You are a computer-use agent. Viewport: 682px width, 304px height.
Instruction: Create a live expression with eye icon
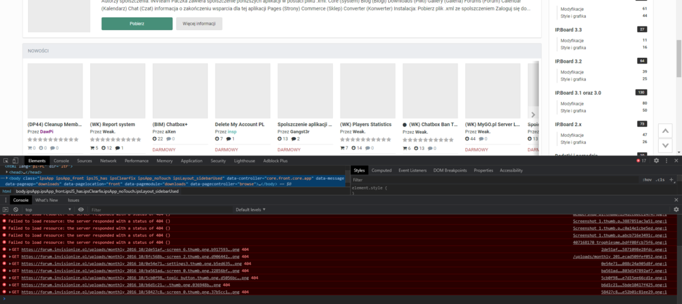click(x=81, y=209)
